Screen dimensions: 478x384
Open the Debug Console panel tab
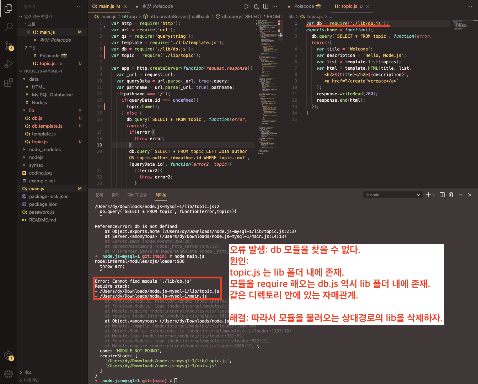tap(137, 195)
